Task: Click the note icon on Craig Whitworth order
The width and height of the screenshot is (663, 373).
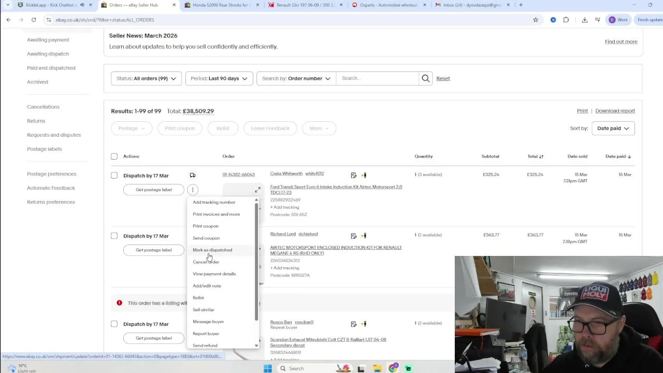Action: point(354,175)
